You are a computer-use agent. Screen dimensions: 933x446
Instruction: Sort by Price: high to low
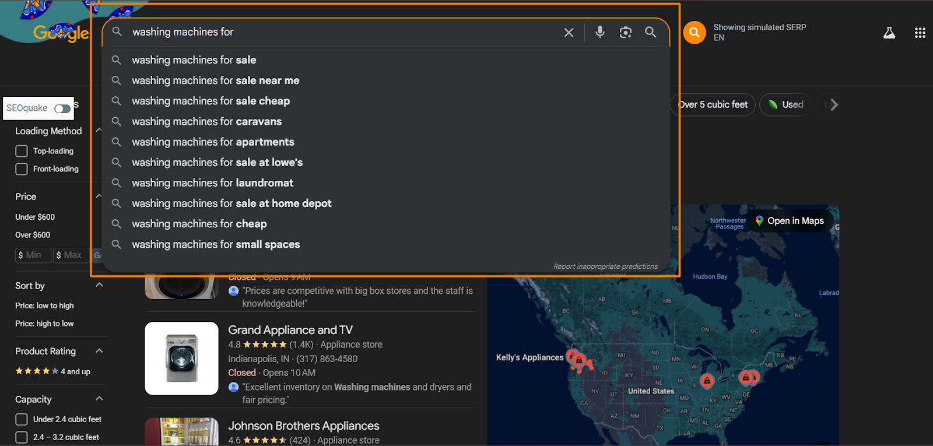click(x=44, y=324)
